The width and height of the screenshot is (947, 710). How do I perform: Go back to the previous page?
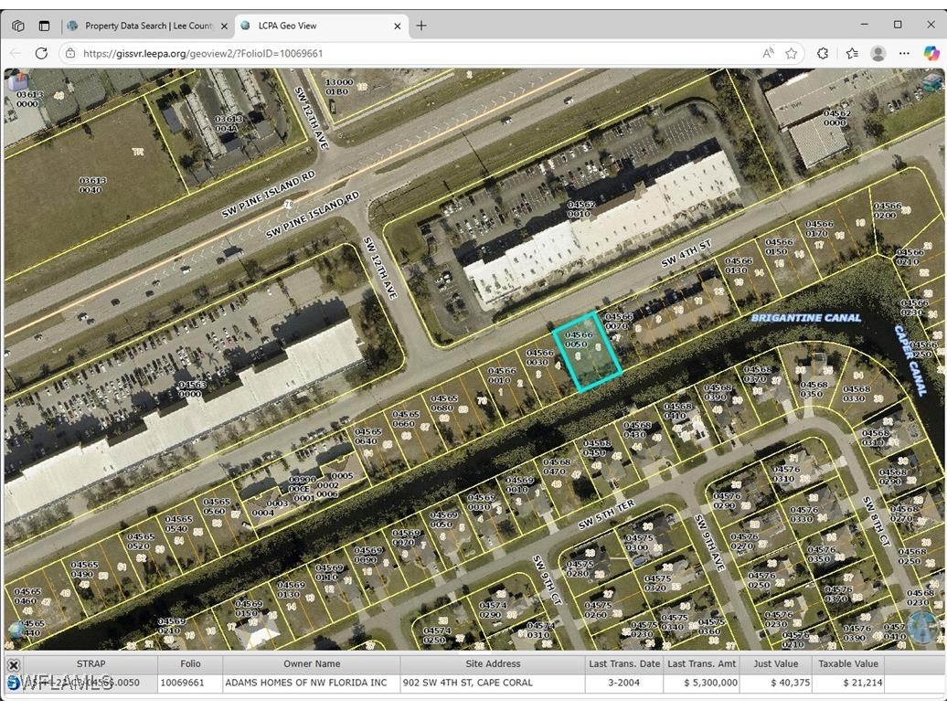[15, 53]
